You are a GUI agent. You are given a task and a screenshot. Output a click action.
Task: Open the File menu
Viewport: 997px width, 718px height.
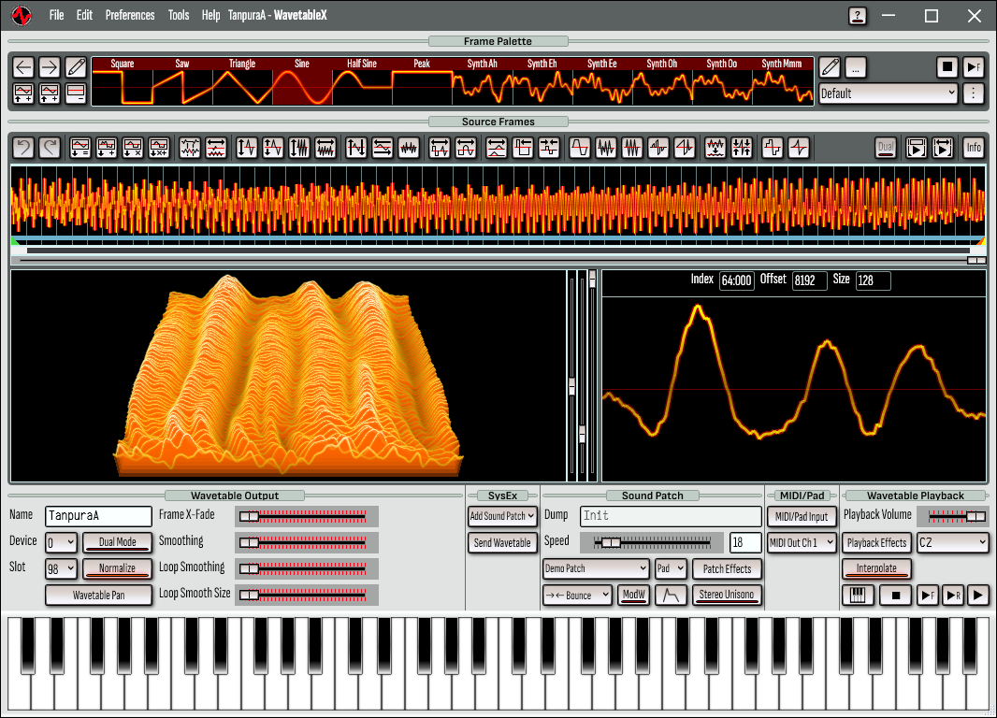tap(57, 15)
